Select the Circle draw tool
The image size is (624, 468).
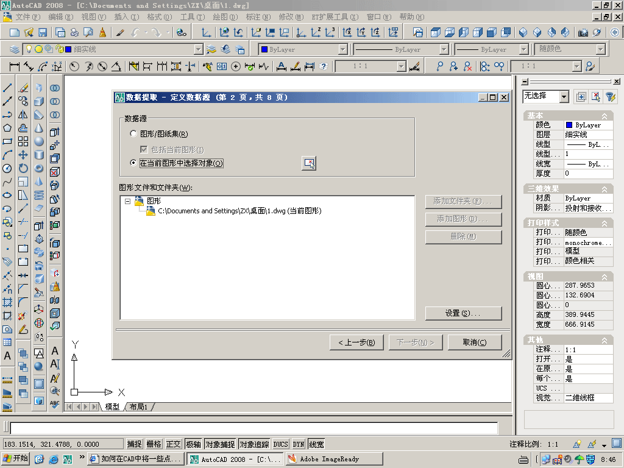7,169
